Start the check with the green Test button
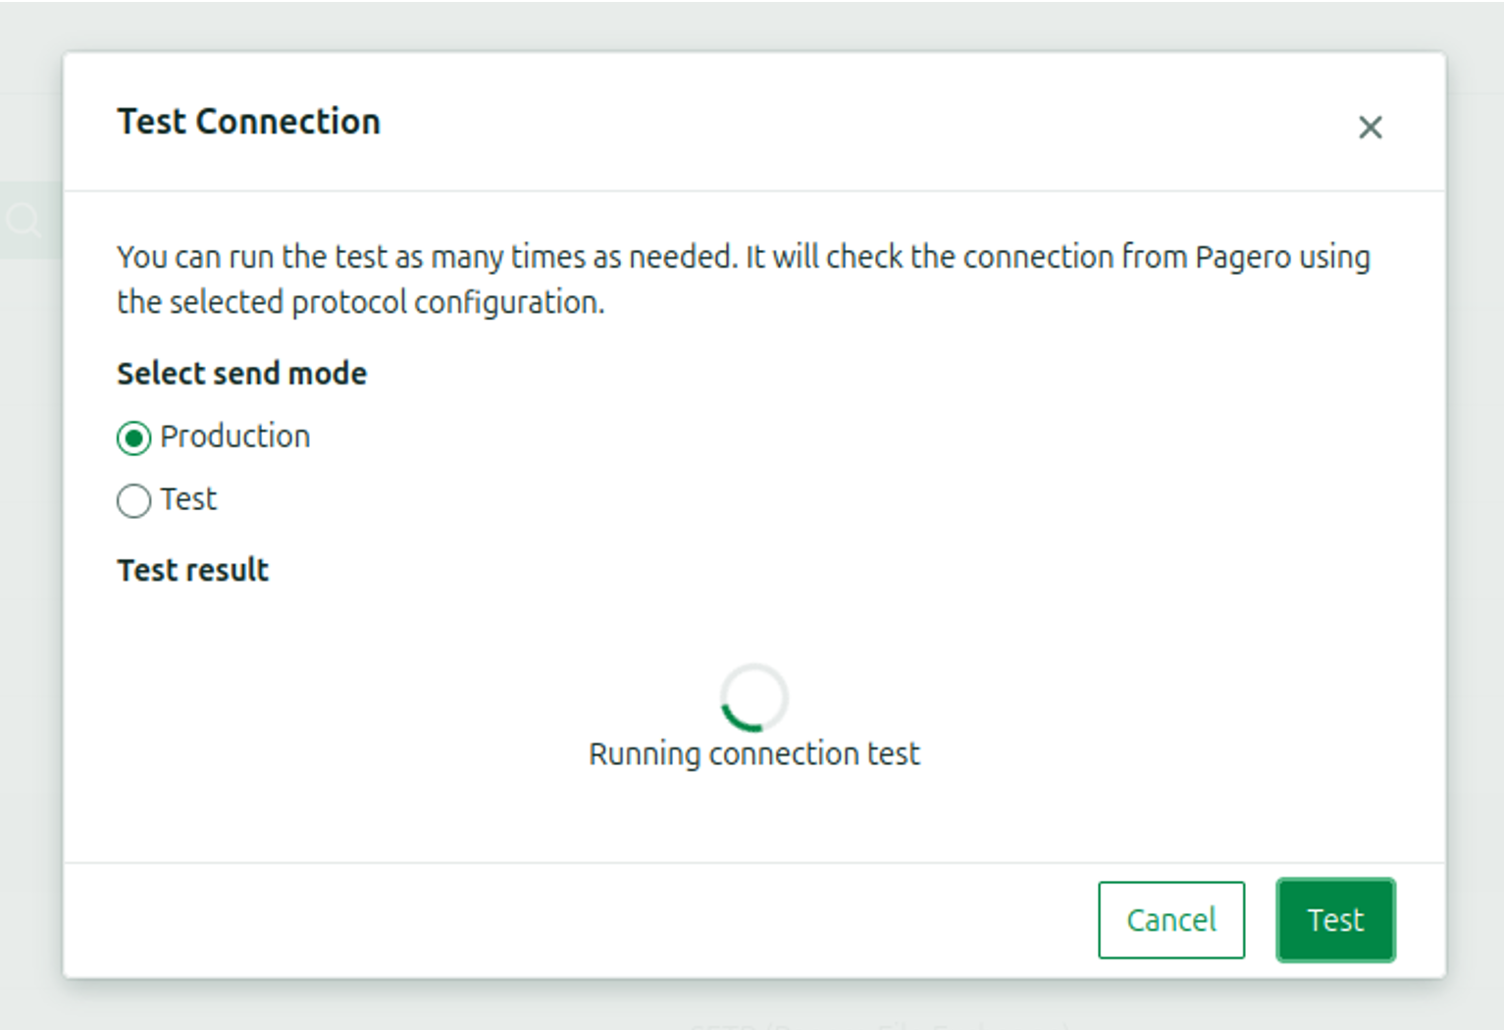The image size is (1504, 1030). [1334, 919]
